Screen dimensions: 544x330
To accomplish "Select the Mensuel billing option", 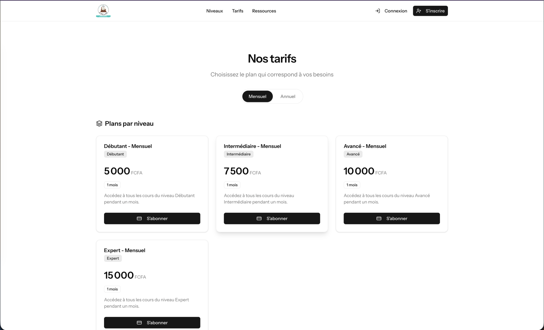I will point(257,97).
